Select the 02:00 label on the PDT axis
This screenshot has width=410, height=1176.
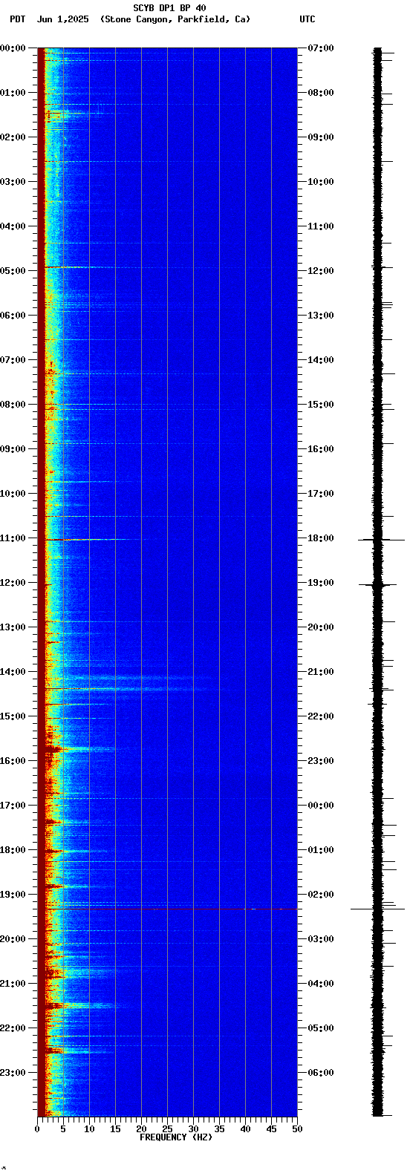point(12,137)
